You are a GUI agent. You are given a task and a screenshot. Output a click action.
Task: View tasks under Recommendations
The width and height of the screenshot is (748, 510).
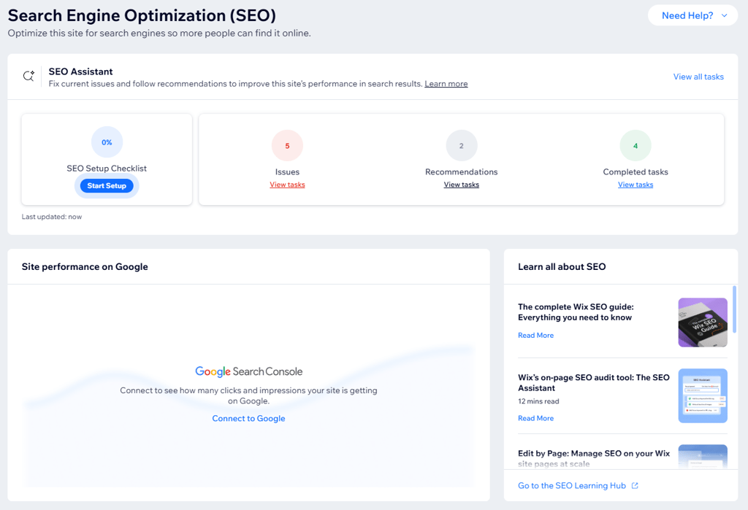[x=462, y=185]
